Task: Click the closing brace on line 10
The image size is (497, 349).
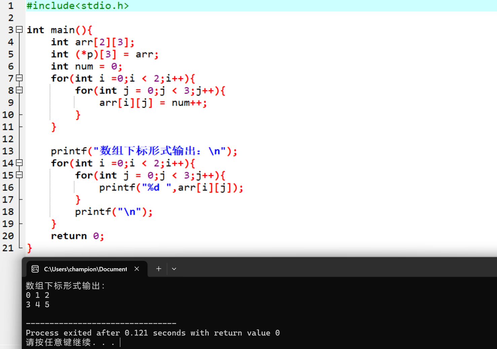Action: [78, 115]
